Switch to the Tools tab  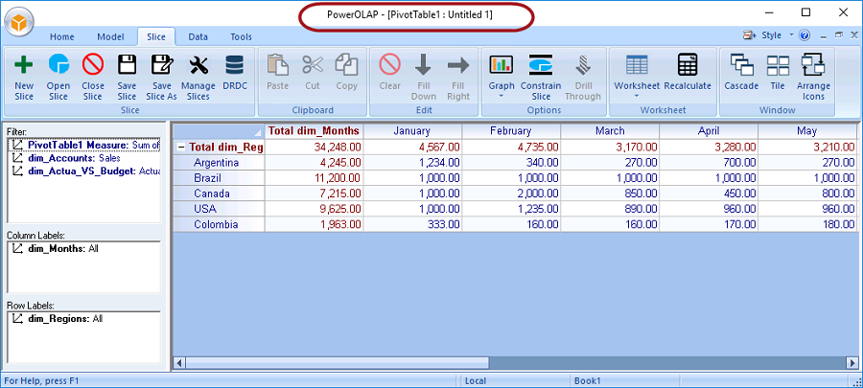(241, 36)
